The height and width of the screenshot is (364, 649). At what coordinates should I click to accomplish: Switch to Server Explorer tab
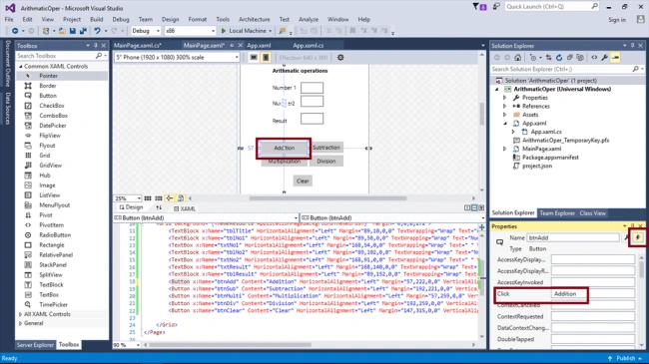[x=35, y=345]
